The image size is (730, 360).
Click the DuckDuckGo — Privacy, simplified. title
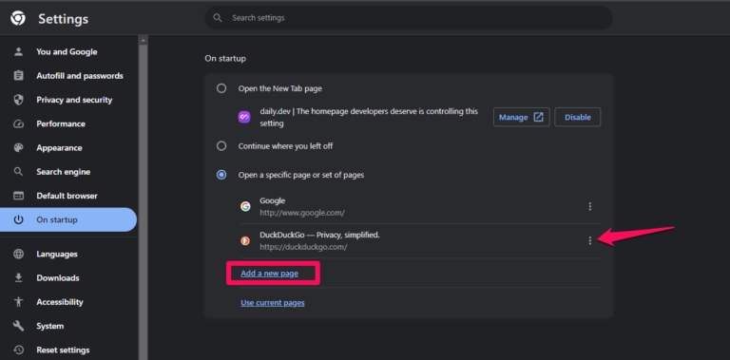(319, 235)
